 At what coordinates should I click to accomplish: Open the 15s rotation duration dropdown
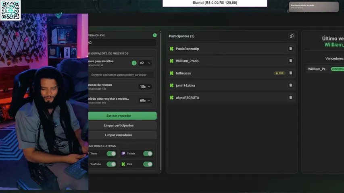coord(145,87)
